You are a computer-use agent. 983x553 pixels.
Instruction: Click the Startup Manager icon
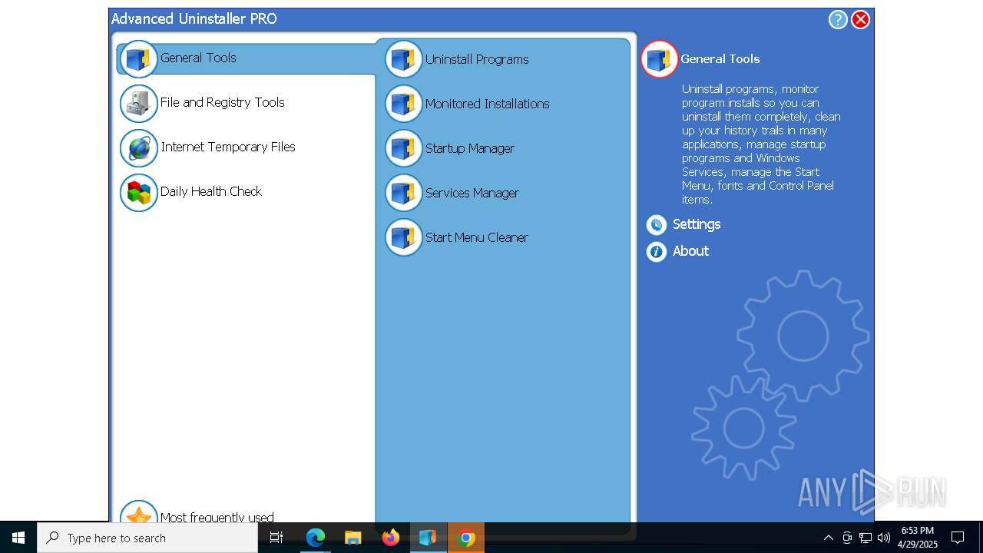pyautogui.click(x=403, y=148)
